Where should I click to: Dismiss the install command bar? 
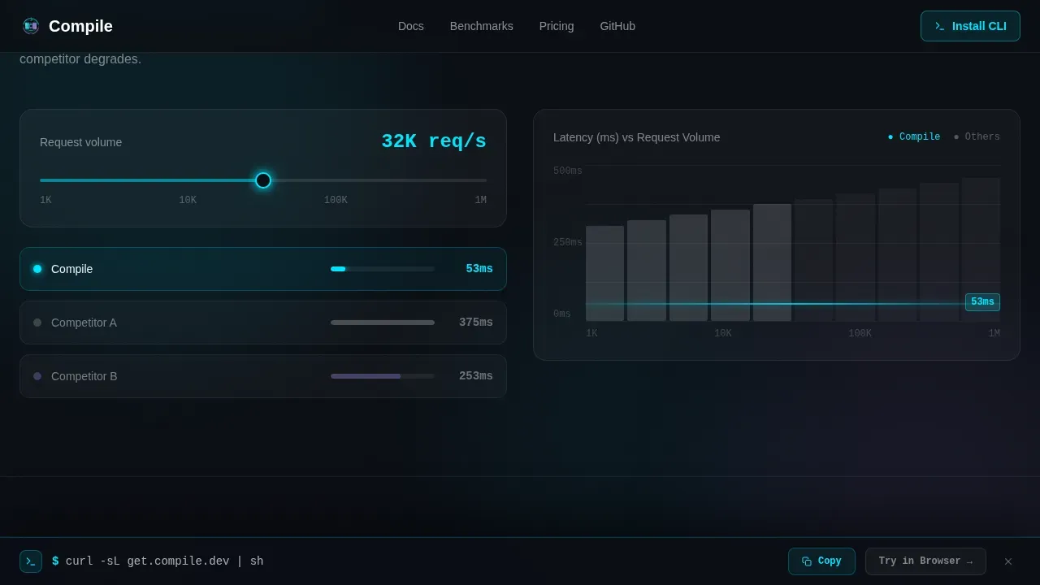(1008, 561)
